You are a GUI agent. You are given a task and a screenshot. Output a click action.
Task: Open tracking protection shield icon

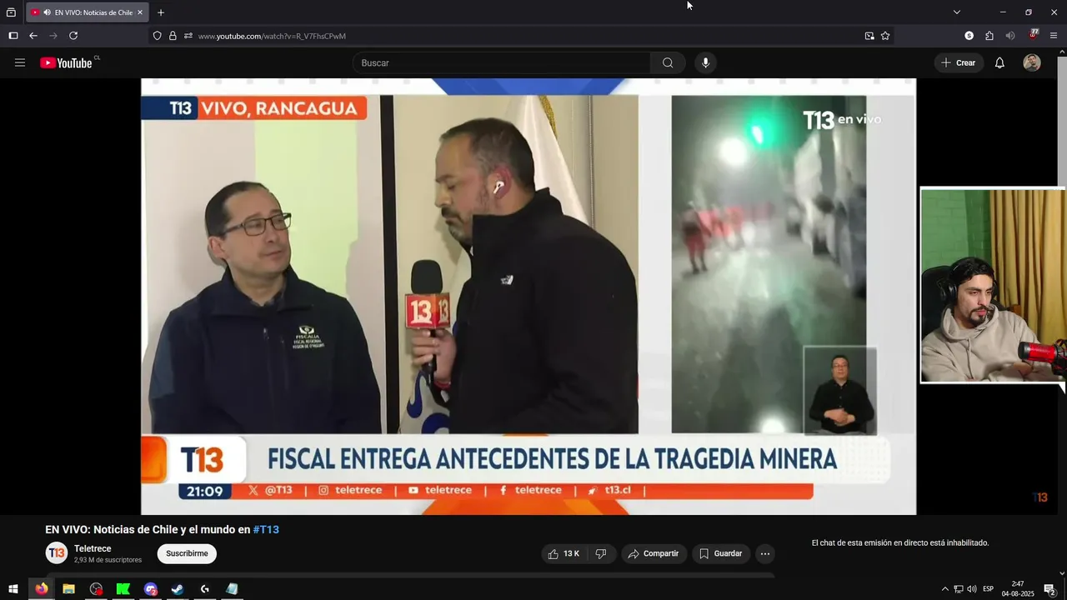(157, 36)
